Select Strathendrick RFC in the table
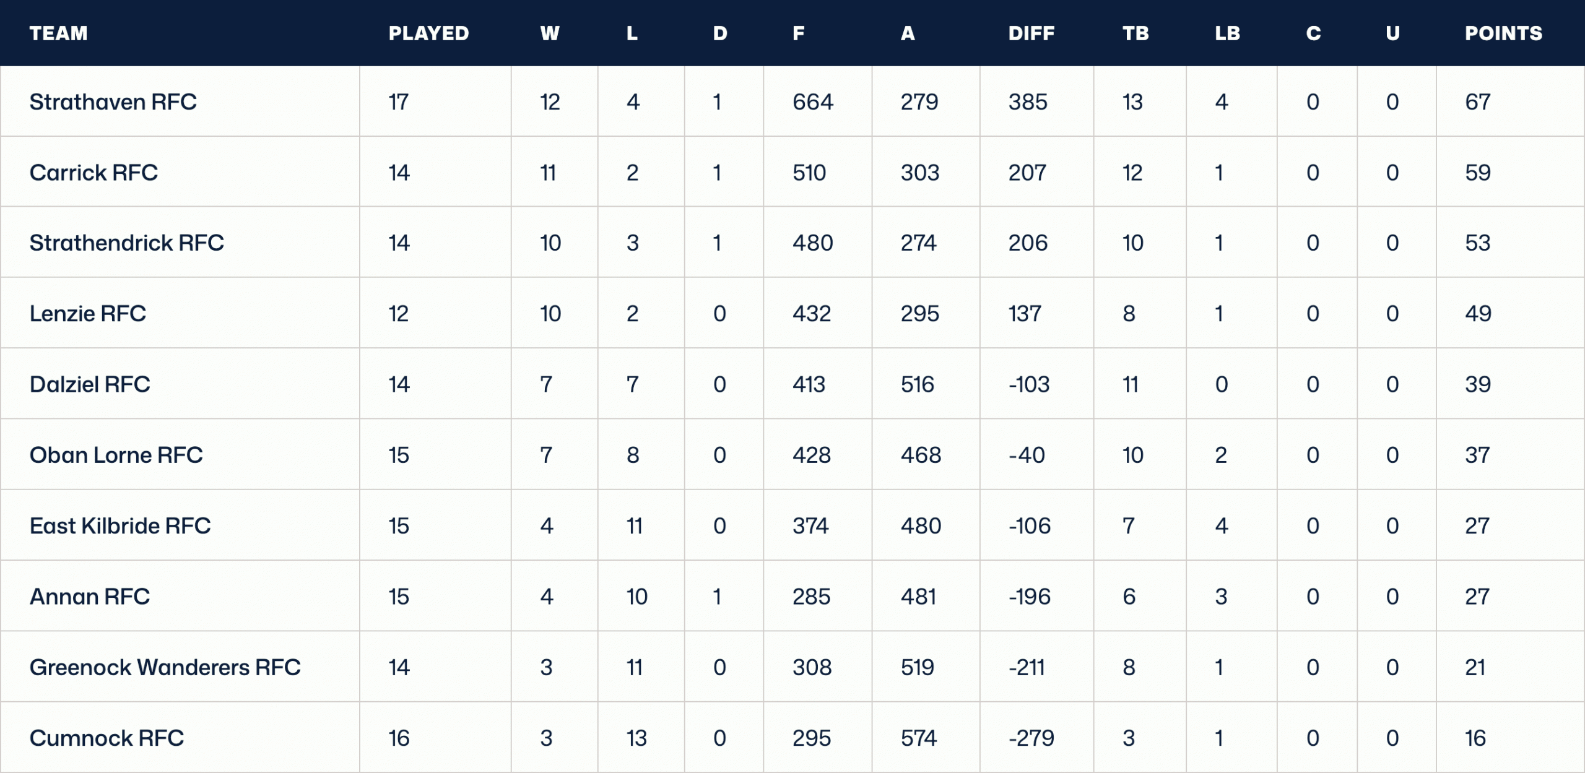The height and width of the screenshot is (773, 1585). tap(126, 243)
